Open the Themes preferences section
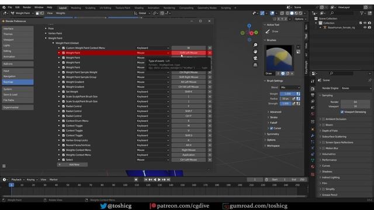Screen dimensions: 374x210 [18, 34]
